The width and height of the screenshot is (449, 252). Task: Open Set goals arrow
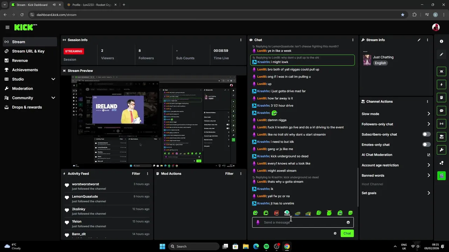click(429, 193)
